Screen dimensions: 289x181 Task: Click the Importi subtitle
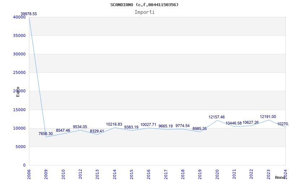(144, 12)
